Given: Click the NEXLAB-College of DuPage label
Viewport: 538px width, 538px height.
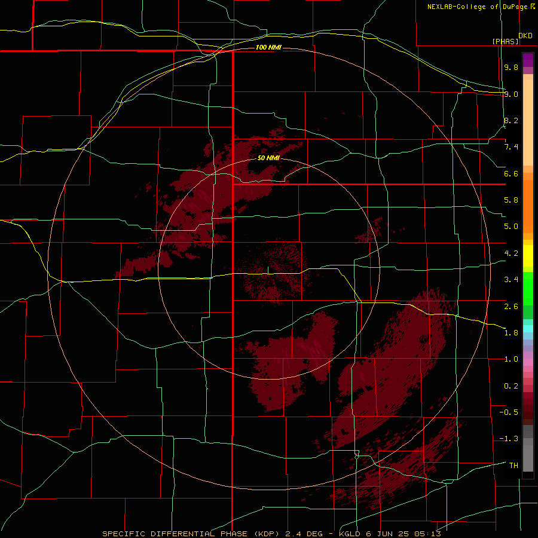Looking at the screenshot, I should (478, 7).
